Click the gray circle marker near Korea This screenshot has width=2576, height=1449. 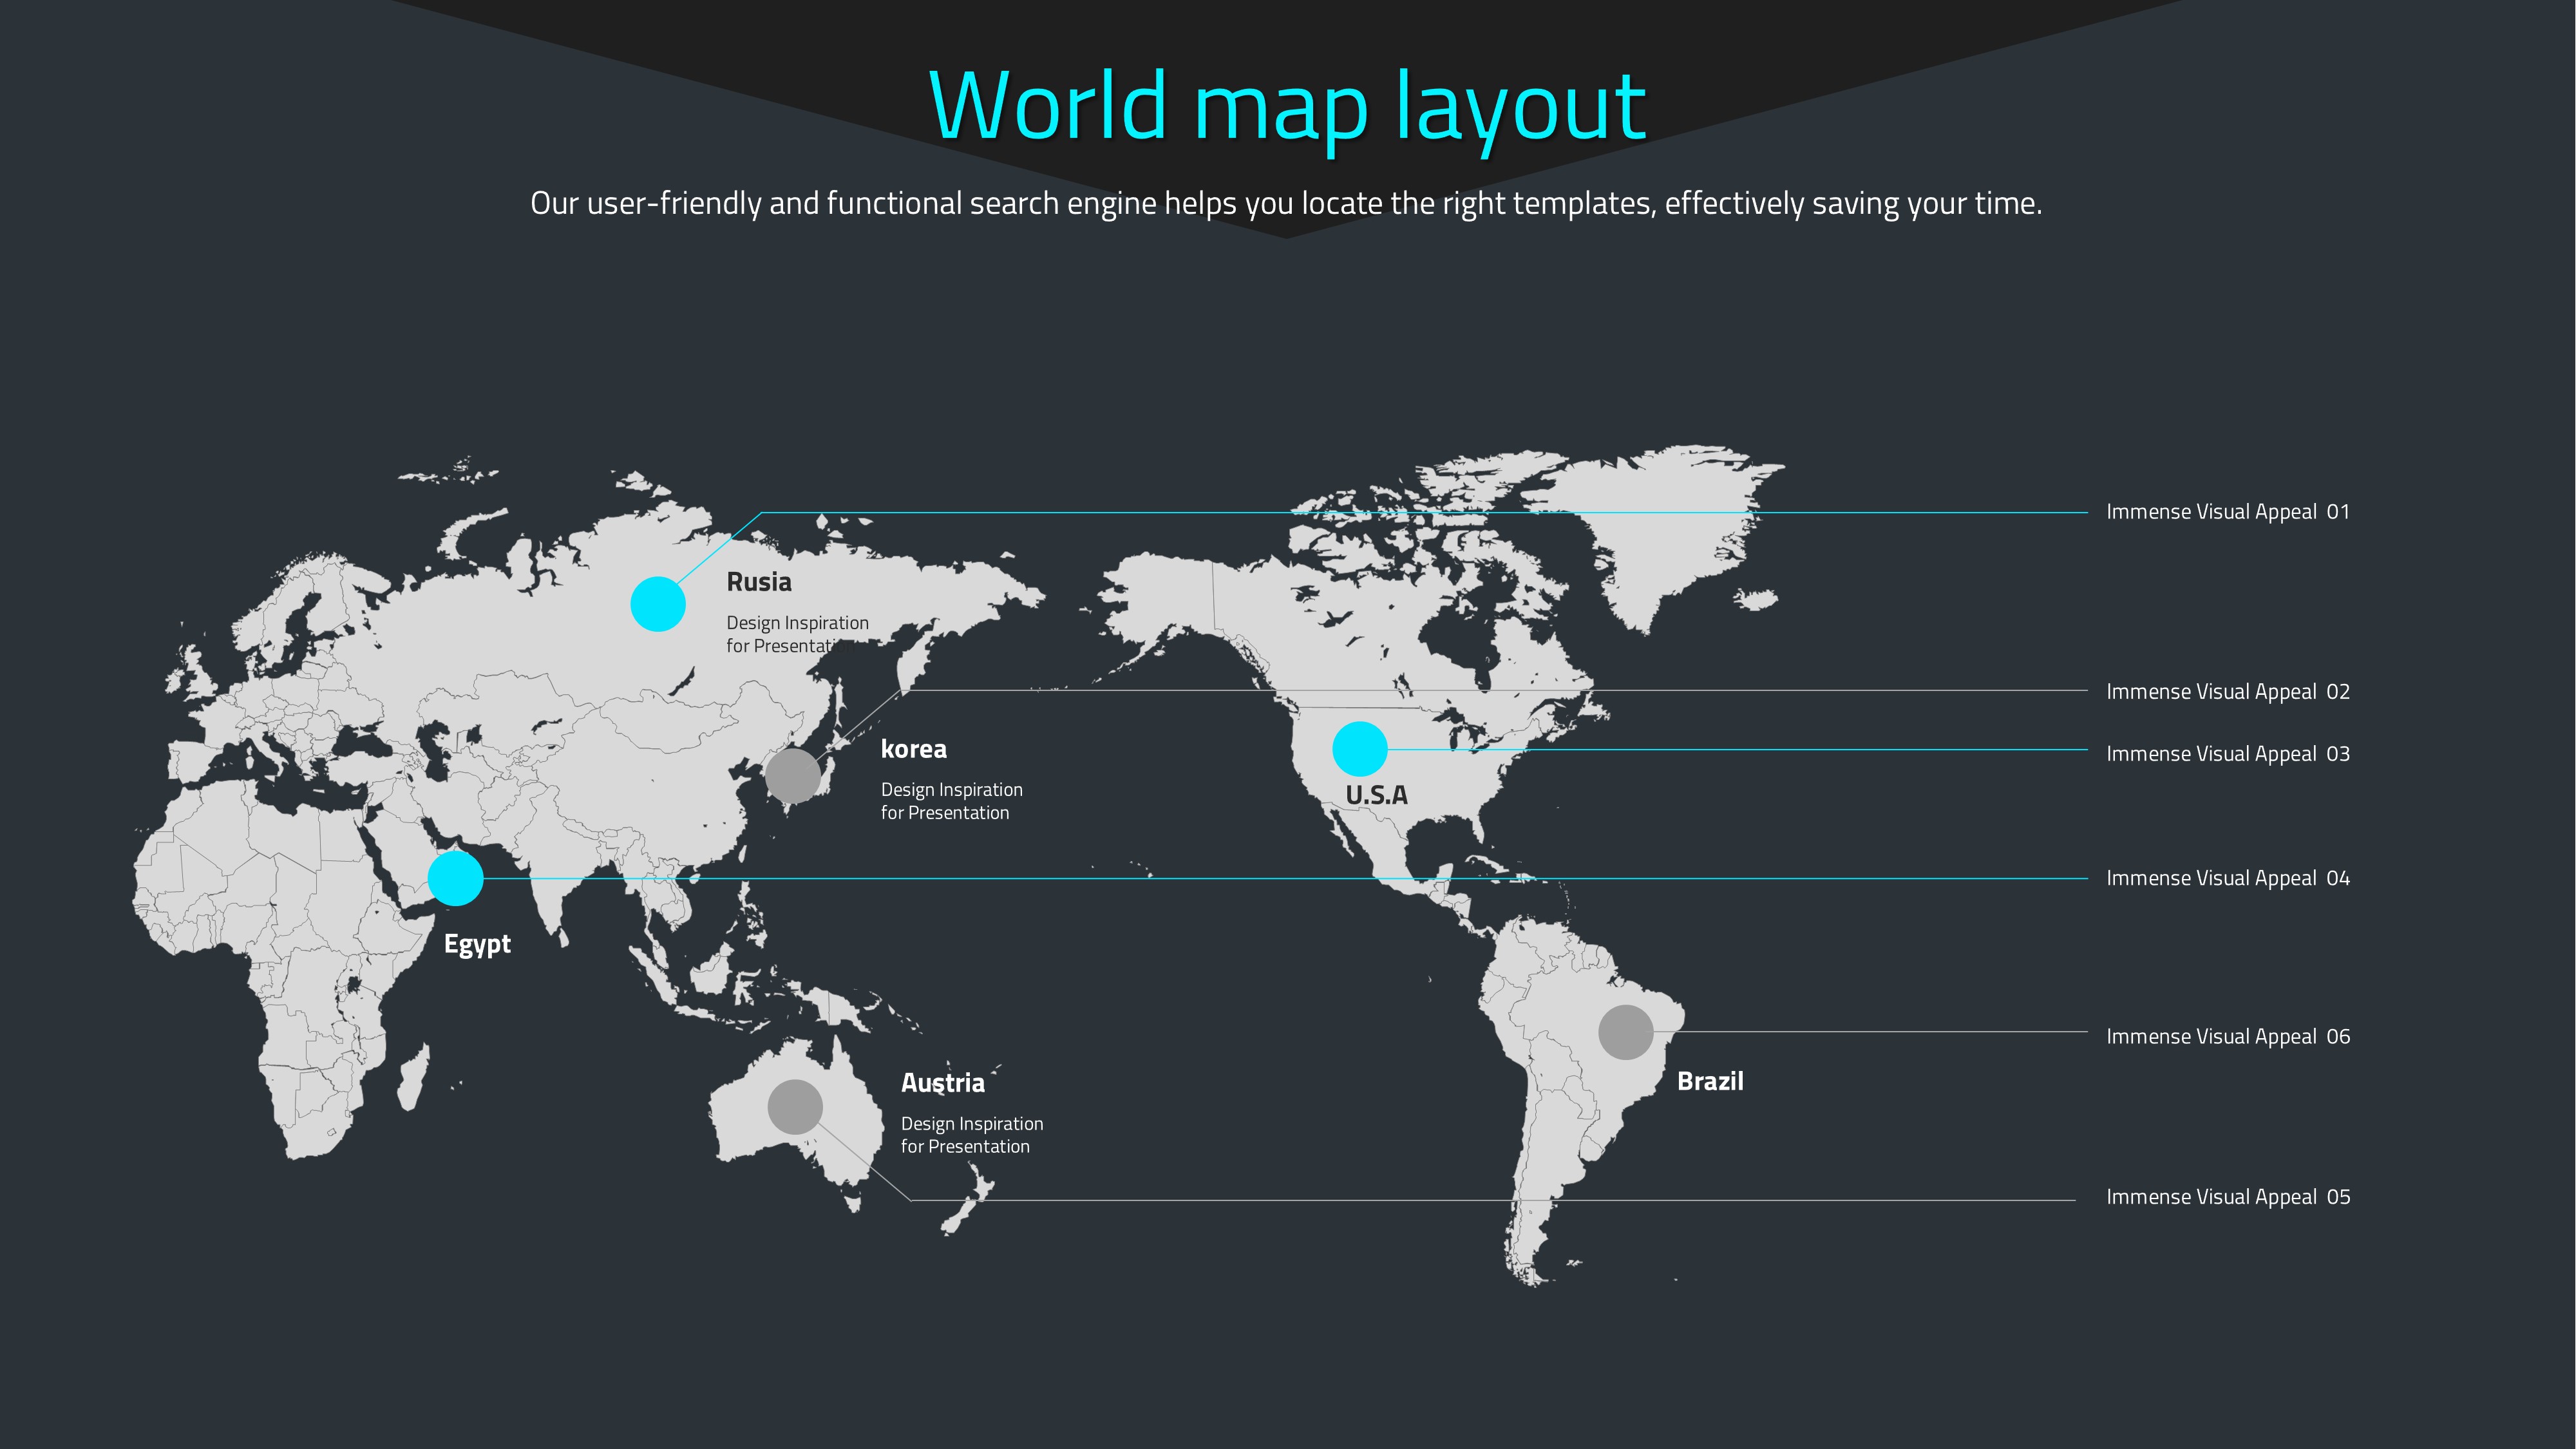pyautogui.click(x=793, y=776)
